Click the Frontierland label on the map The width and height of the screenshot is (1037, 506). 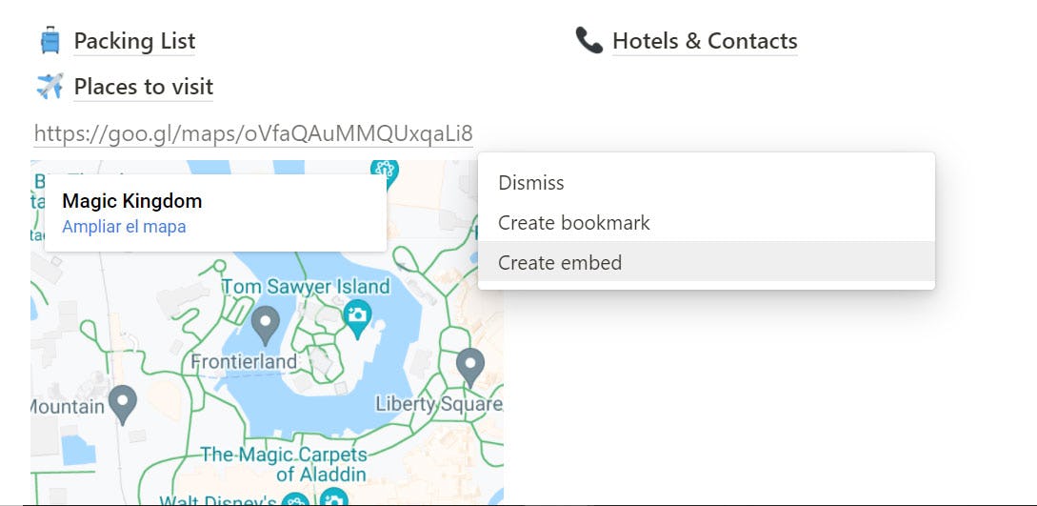[x=244, y=361]
